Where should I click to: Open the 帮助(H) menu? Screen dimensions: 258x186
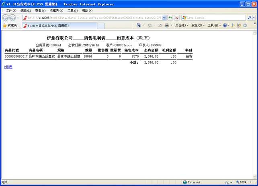[87, 10]
